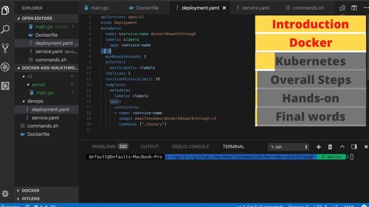
Task: Click the EXPLORER sidebar title
Action: pyautogui.click(x=32, y=8)
